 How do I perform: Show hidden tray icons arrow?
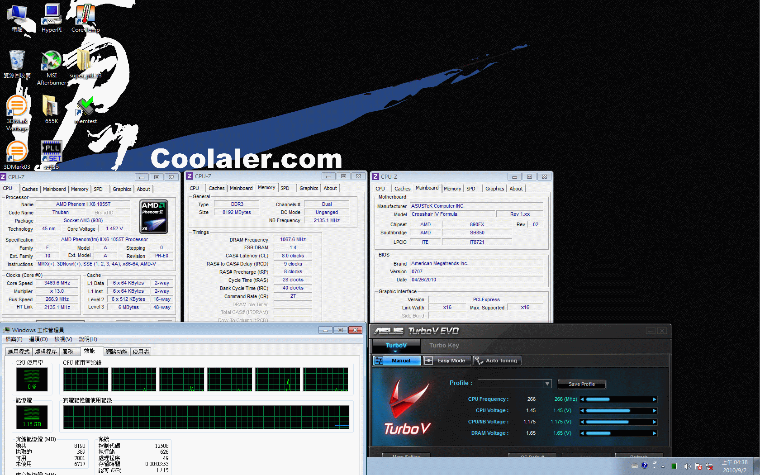663,466
